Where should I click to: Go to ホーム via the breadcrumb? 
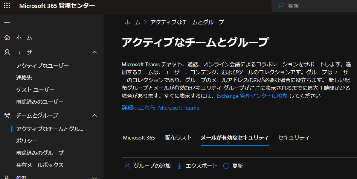coord(132,22)
